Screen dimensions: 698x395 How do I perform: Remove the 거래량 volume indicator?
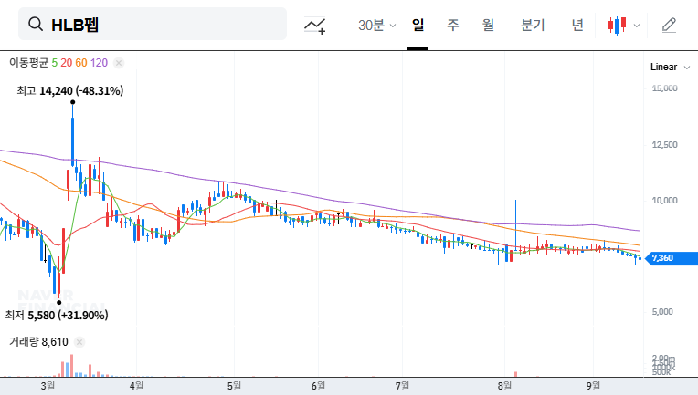coord(79,342)
